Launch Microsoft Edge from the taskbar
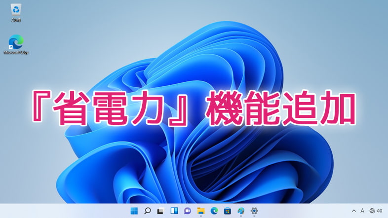 (x=214, y=211)
